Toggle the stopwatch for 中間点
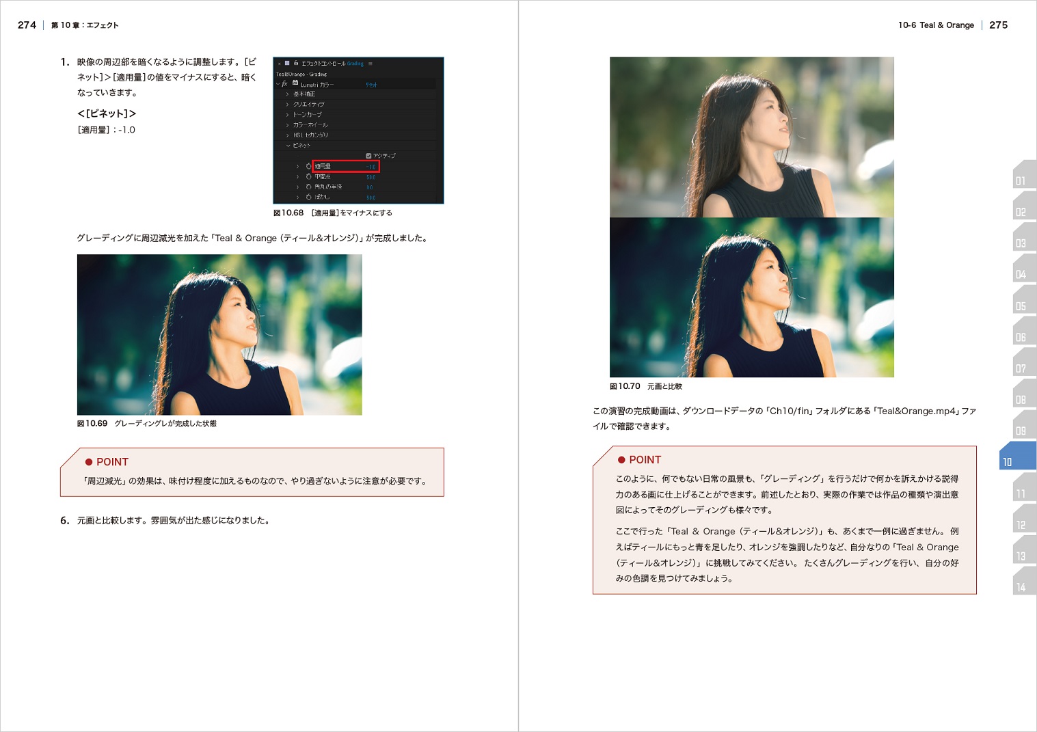 (308, 176)
